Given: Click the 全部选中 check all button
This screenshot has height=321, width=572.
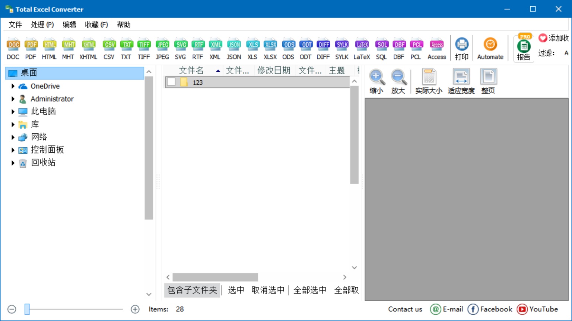Looking at the screenshot, I should click(x=310, y=290).
